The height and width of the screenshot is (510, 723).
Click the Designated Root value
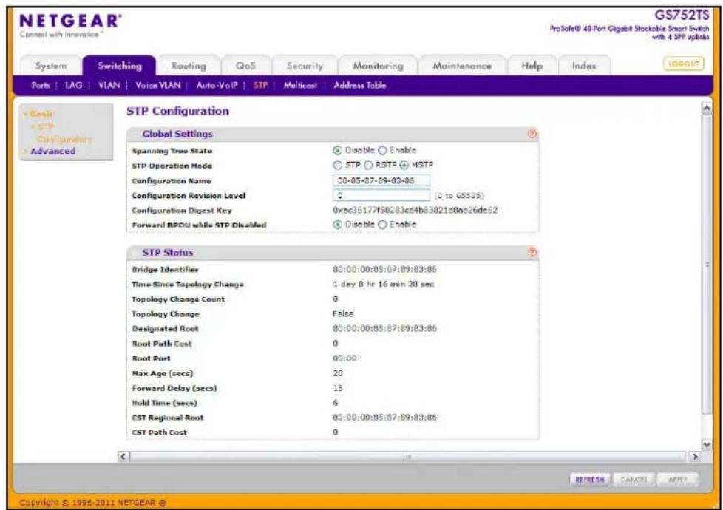384,328
